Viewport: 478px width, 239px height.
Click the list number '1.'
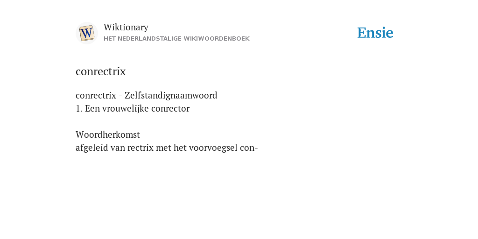click(79, 108)
